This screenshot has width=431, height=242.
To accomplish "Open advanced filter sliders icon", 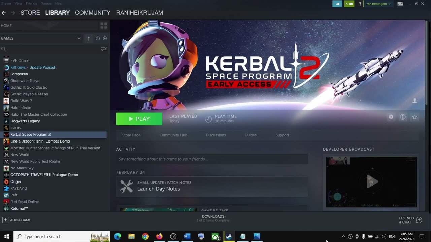I will pos(104,49).
